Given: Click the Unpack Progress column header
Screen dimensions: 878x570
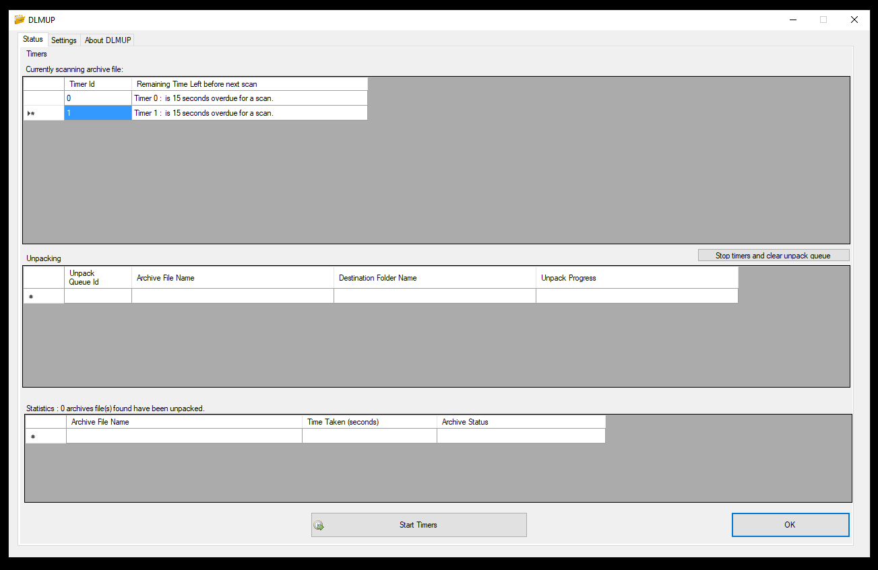Looking at the screenshot, I should 637,278.
